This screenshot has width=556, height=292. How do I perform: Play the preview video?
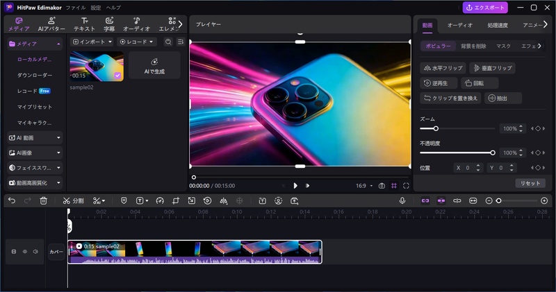coord(295,186)
